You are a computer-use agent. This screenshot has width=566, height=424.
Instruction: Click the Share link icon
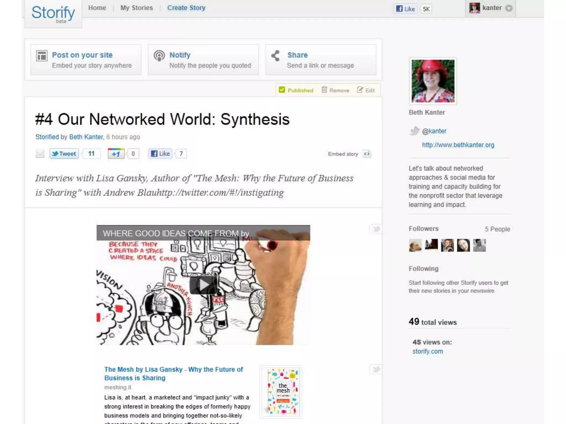coord(276,56)
